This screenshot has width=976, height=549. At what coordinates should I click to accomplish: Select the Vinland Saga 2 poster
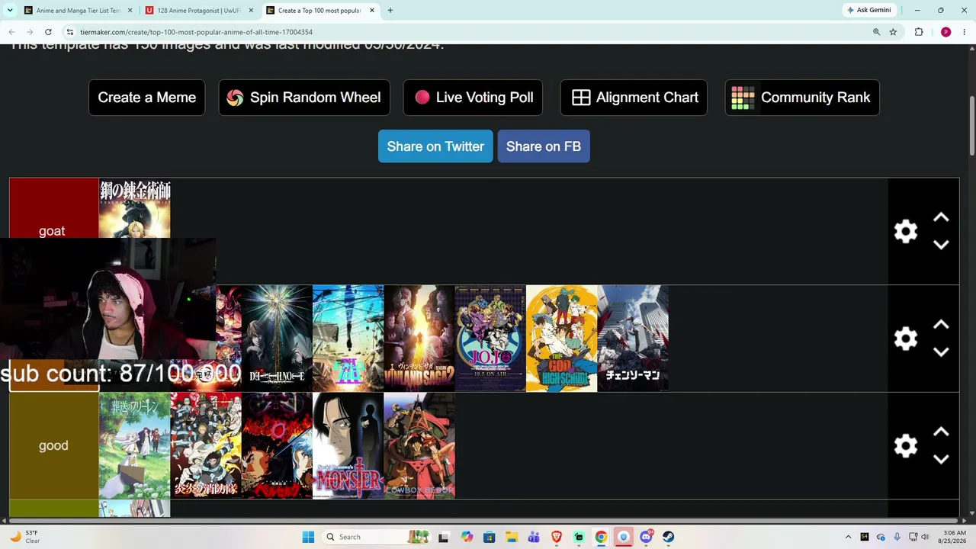coord(419,339)
